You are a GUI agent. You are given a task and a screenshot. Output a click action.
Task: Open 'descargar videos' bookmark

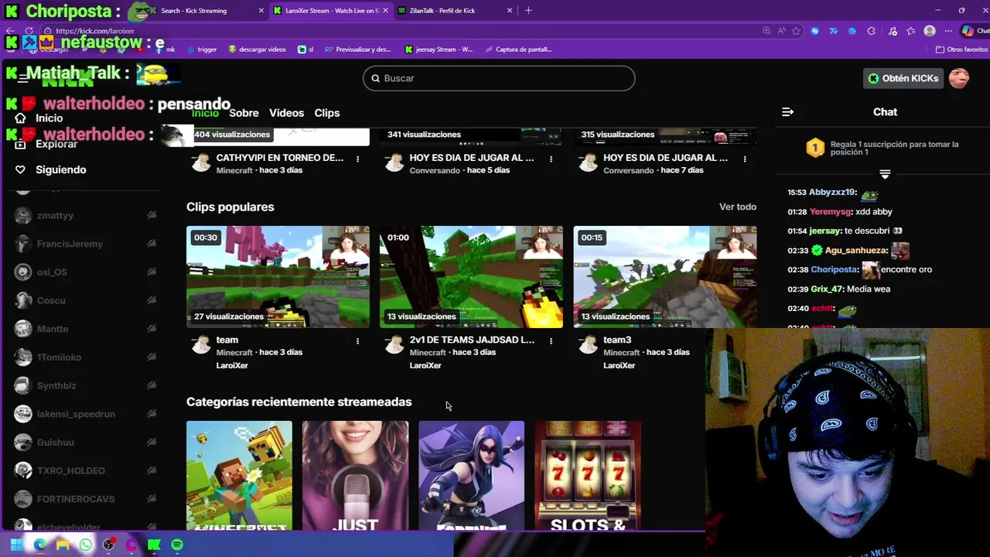[x=258, y=50]
